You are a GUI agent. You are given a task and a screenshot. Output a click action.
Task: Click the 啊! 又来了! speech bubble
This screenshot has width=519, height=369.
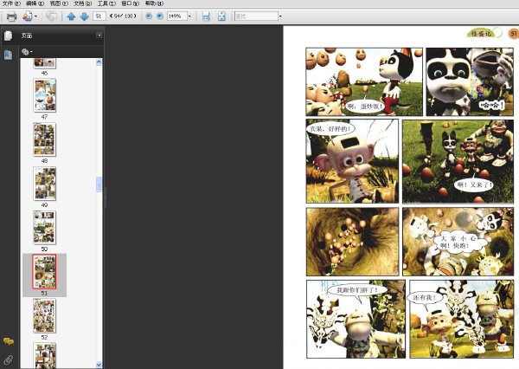point(474,184)
